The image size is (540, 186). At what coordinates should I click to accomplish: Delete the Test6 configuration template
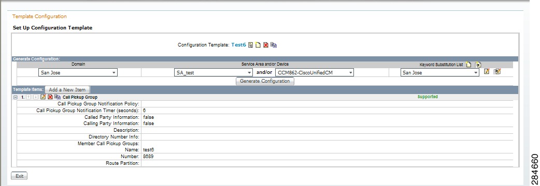click(265, 45)
